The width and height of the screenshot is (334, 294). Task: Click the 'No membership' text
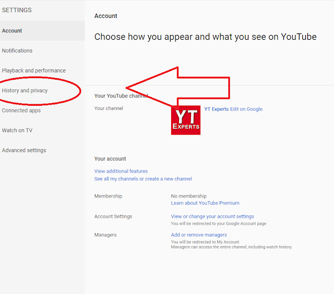(x=189, y=196)
